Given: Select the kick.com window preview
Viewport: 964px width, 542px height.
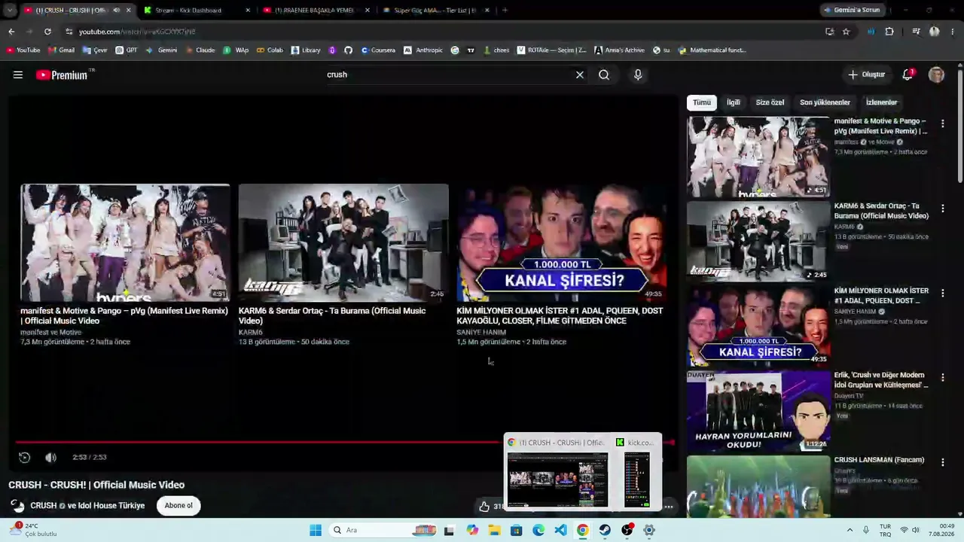Looking at the screenshot, I should point(636,472).
